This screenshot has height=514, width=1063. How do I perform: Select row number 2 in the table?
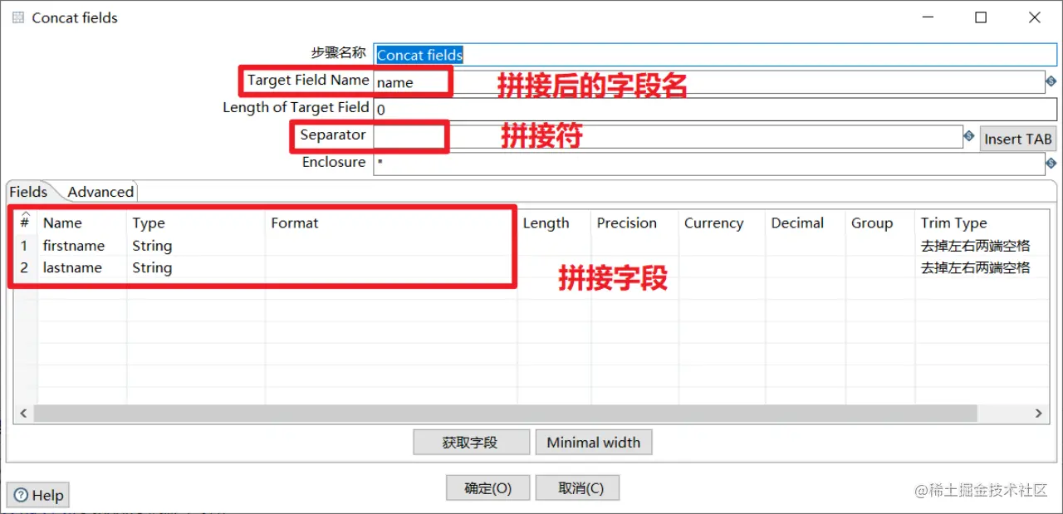coord(25,267)
